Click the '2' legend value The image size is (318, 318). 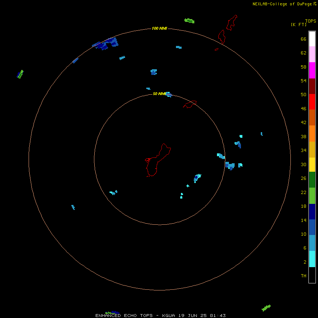click(x=305, y=262)
